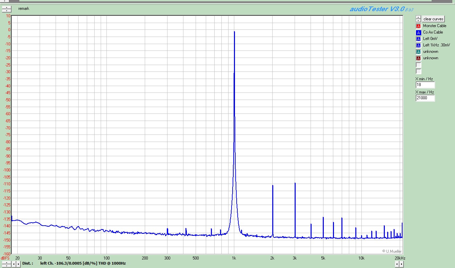The height and width of the screenshot is (268, 455).
Task: Click the second empty curve slot box
Action: pos(418,71)
